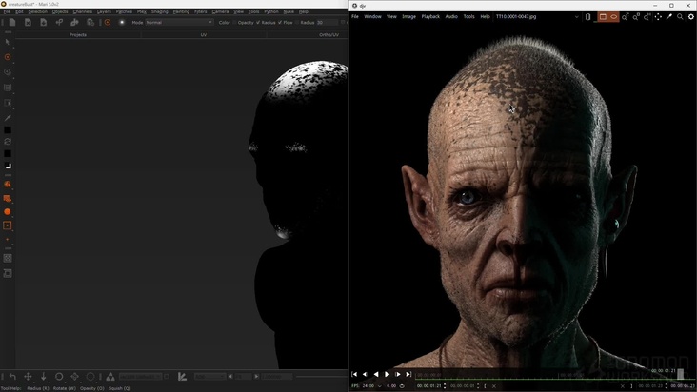Click the djv play reverse button
697x392 pixels.
coord(376,374)
